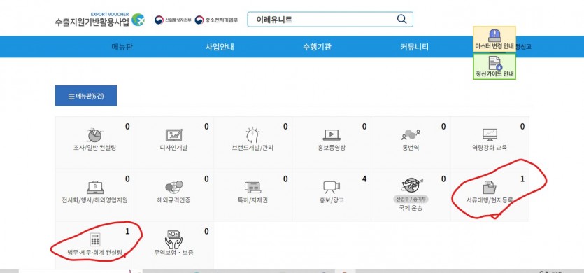Image resolution: width=584 pixels, height=273 pixels.
Task: Open the 조사/일반 컨설팅 pie chart icon
Action: pyautogui.click(x=94, y=135)
